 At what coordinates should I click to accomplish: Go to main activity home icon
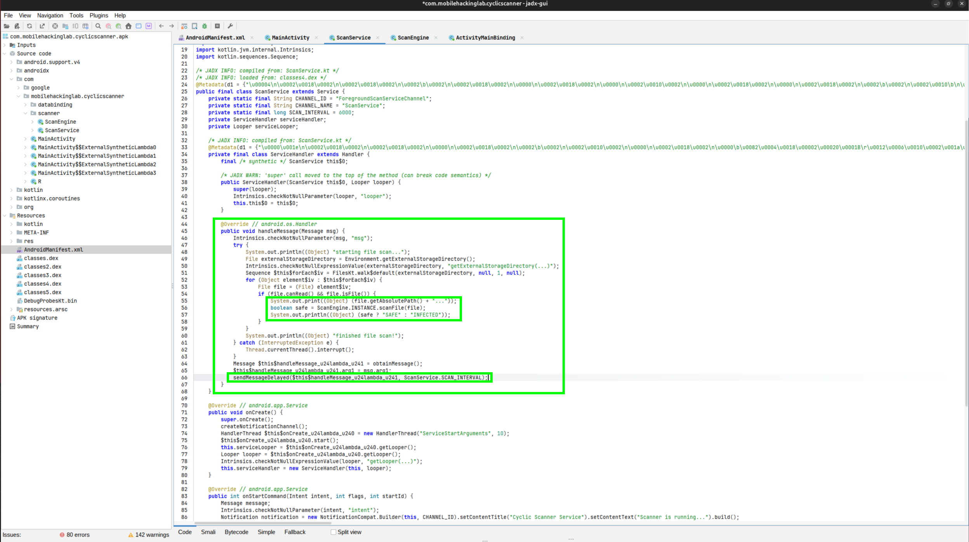(129, 26)
